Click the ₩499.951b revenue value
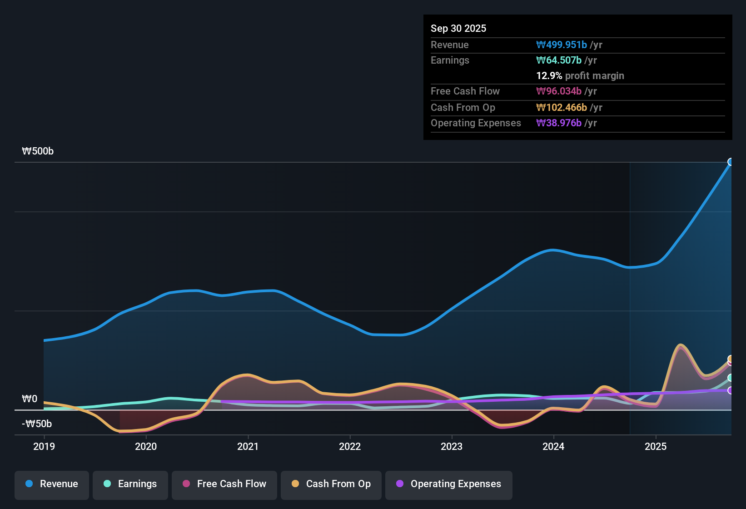Image resolution: width=746 pixels, height=509 pixels. point(562,45)
